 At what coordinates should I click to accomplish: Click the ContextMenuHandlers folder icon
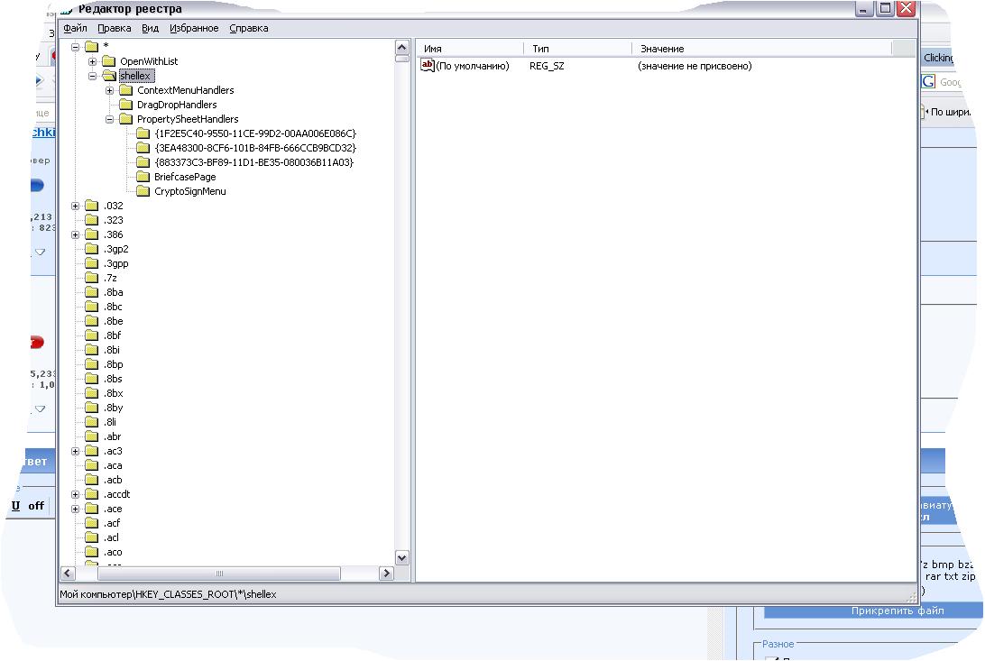click(125, 90)
